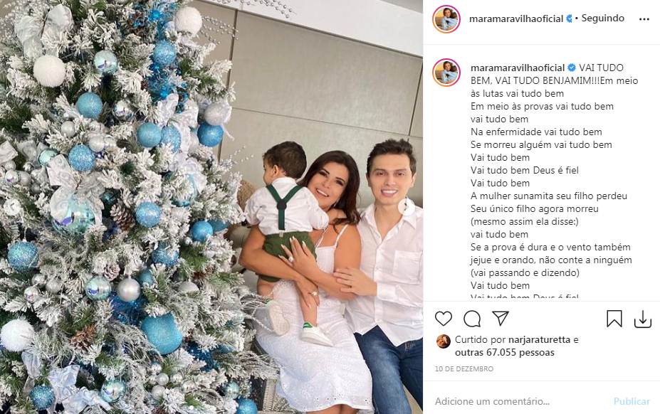Go to previous photo with left arrow
The image size is (660, 414).
12,206
